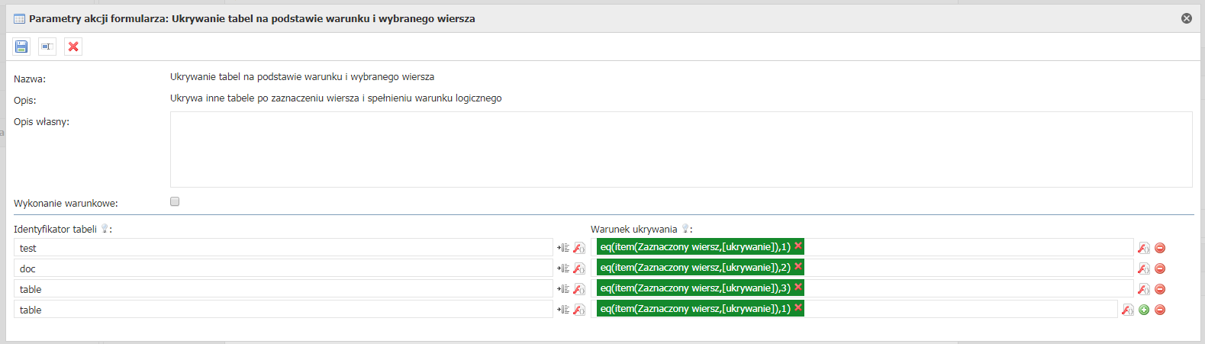Toggle the Wykonanie warunkowe checkbox
Screen dimensions: 1205x344
click(x=175, y=202)
